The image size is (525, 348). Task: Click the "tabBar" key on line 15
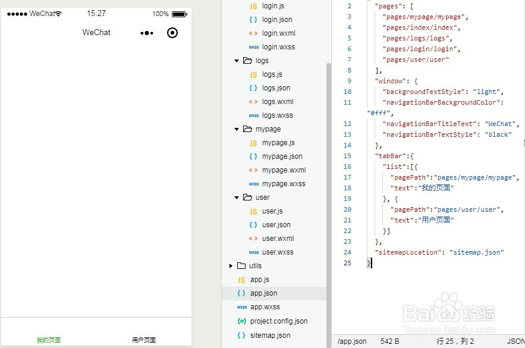pos(390,156)
